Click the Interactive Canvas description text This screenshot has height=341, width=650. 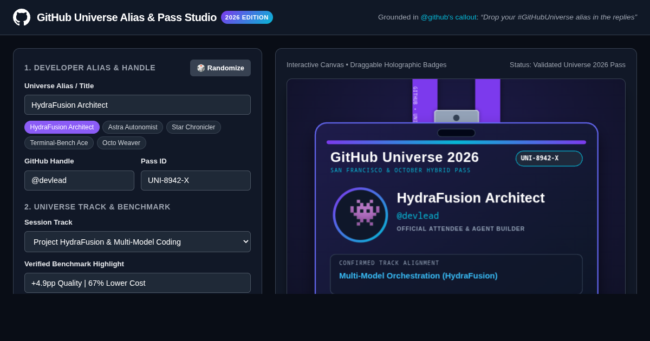367,65
